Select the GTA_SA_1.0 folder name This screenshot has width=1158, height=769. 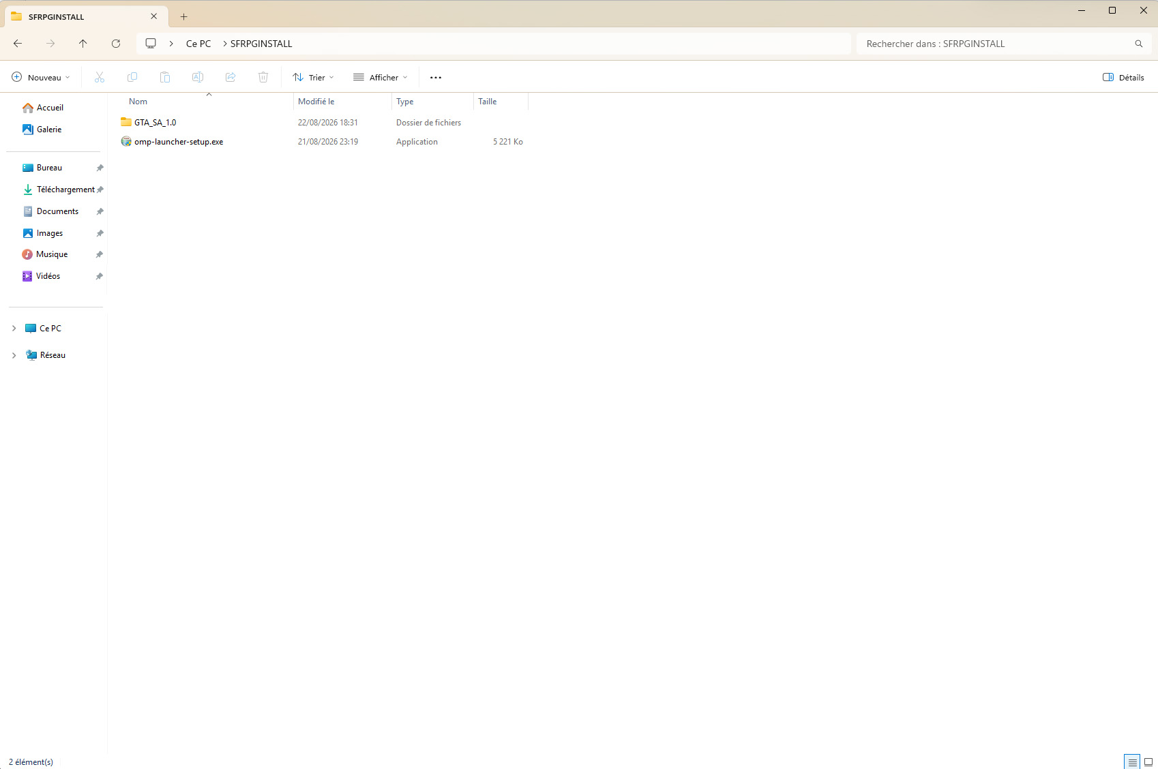[155, 123]
